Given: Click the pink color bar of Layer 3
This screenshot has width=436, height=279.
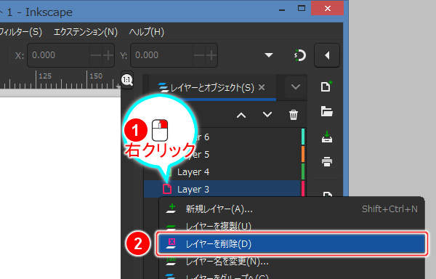Looking at the screenshot, I should pyautogui.click(x=303, y=189).
